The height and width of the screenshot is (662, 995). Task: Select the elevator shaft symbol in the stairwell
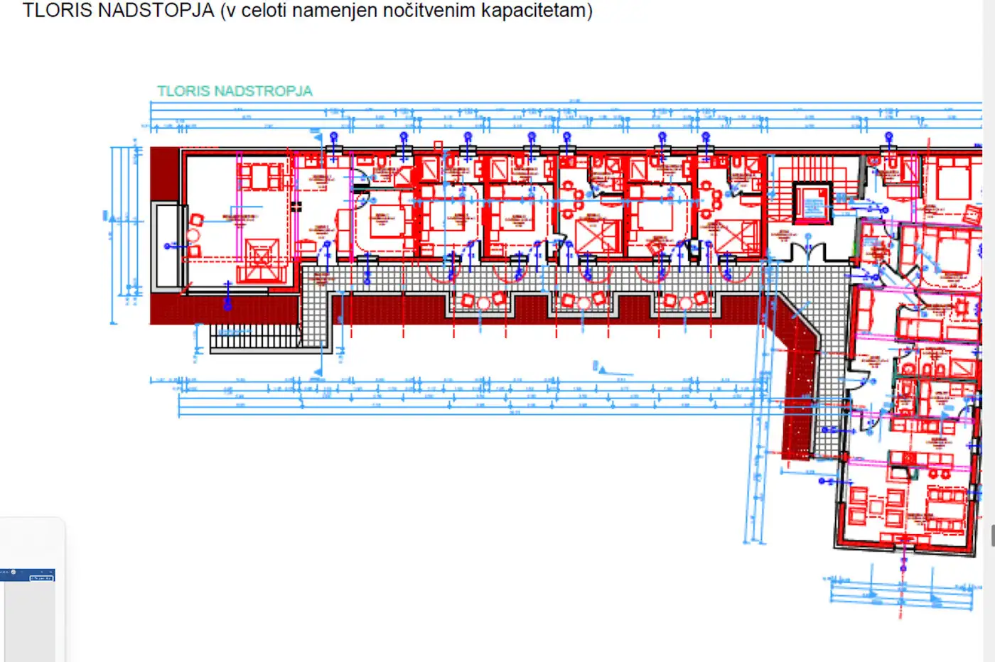[x=812, y=203]
